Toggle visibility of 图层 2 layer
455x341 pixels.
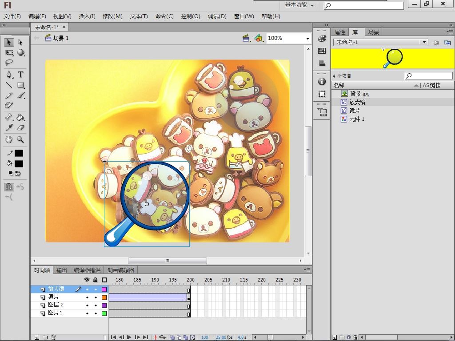click(87, 305)
